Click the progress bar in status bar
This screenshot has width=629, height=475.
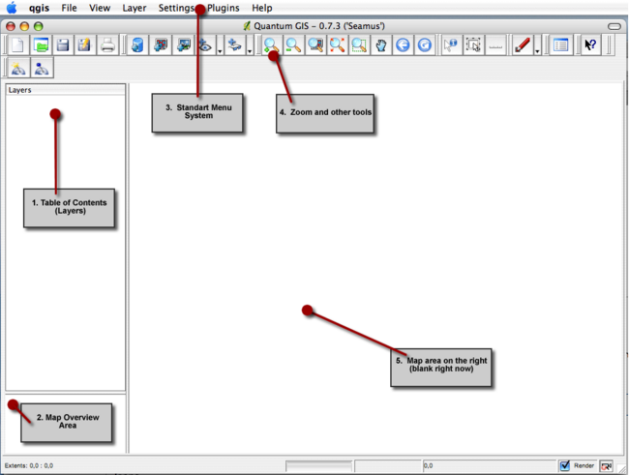317,465
